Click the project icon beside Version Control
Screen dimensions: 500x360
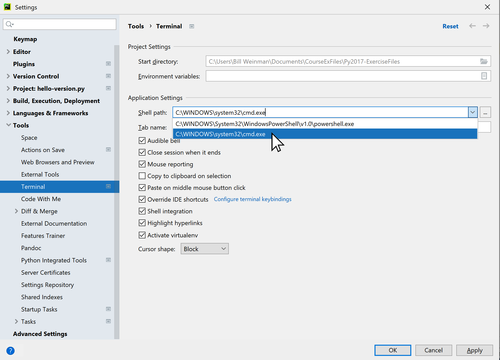point(108,76)
